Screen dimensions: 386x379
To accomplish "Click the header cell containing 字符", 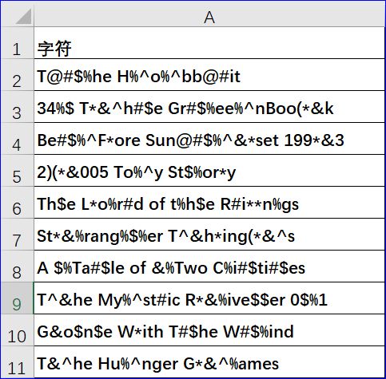I will pyautogui.click(x=209, y=43).
